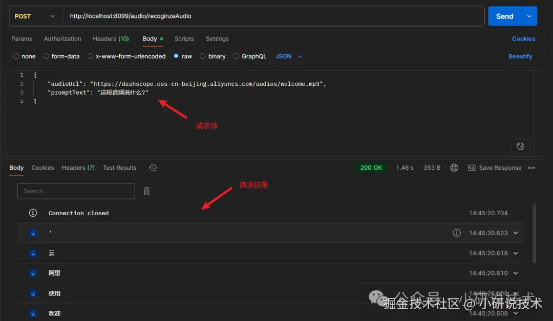Click the editor's bottom-right circular arrow icon
This screenshot has width=553, height=321.
520,146
